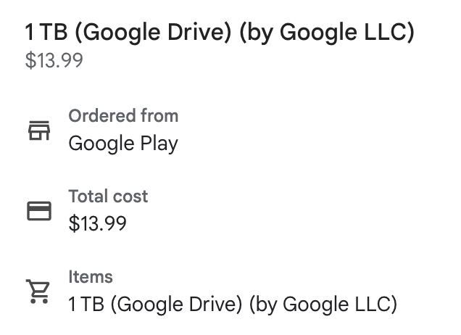
Task: Click "Google LLC" in the Items entry
Action: coord(337,304)
